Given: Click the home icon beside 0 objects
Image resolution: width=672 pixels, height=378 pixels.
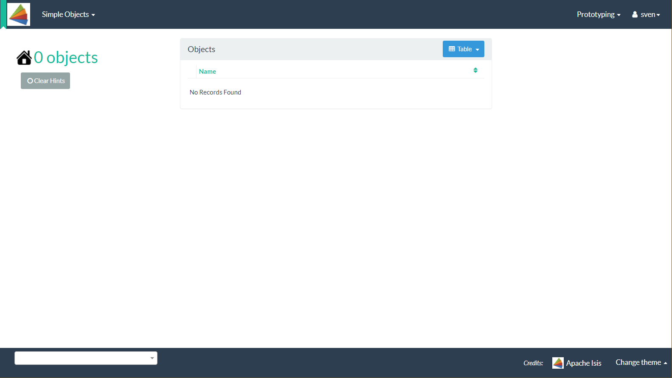Looking at the screenshot, I should (x=24, y=58).
